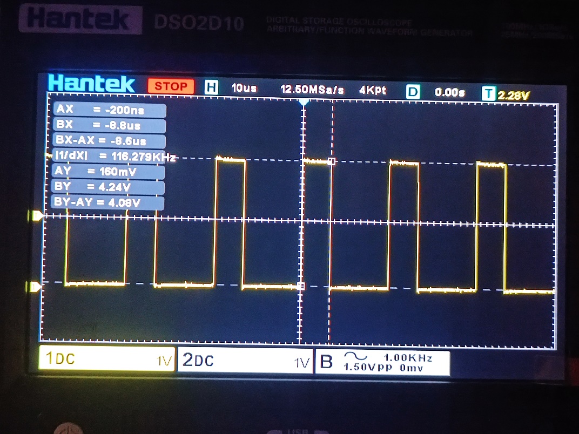Click the 0.00s delay value
The image size is (579, 434).
(x=449, y=92)
